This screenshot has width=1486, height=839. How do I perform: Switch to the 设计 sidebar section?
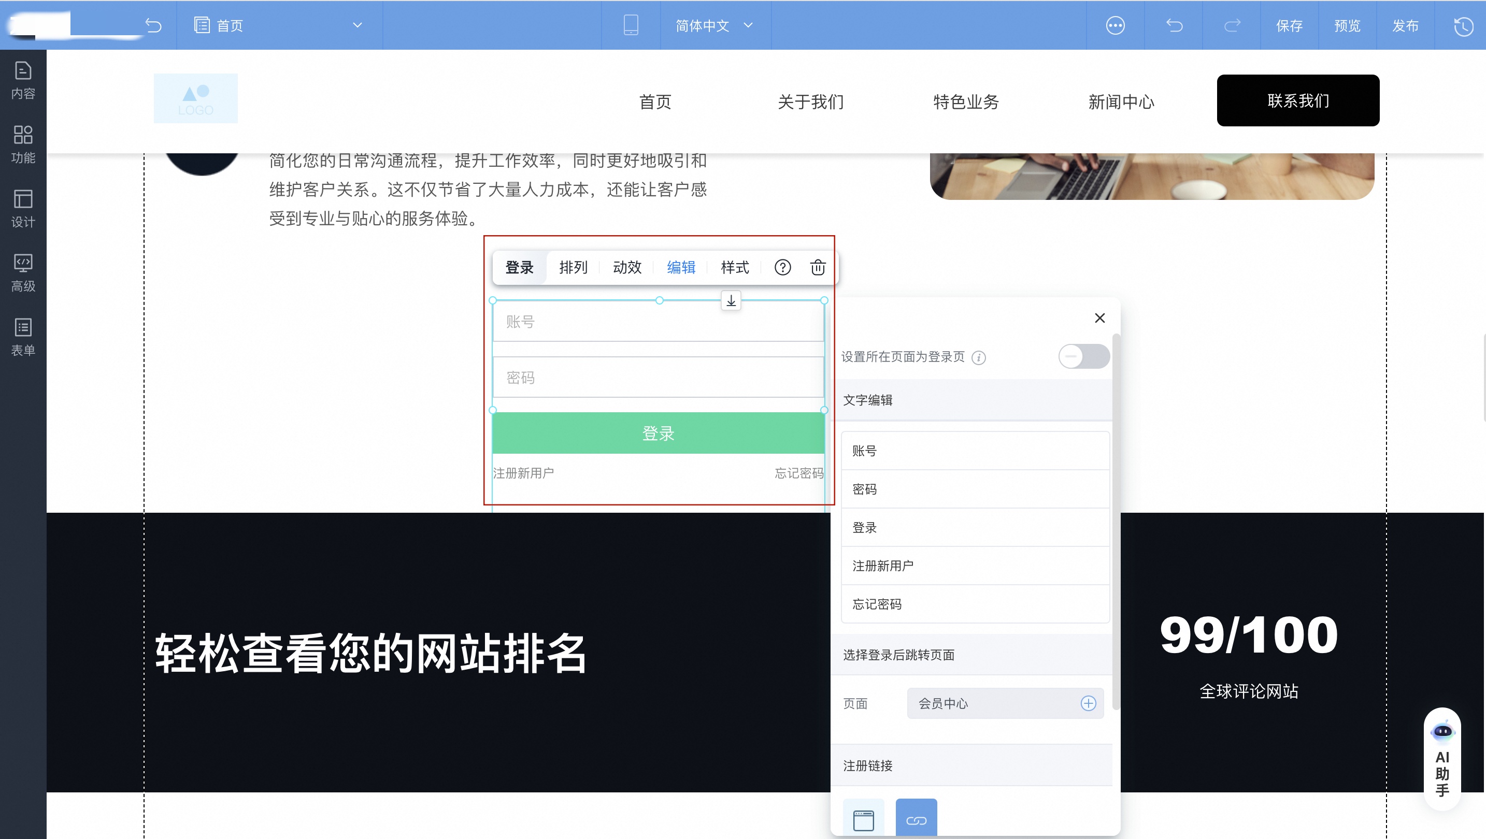[23, 209]
